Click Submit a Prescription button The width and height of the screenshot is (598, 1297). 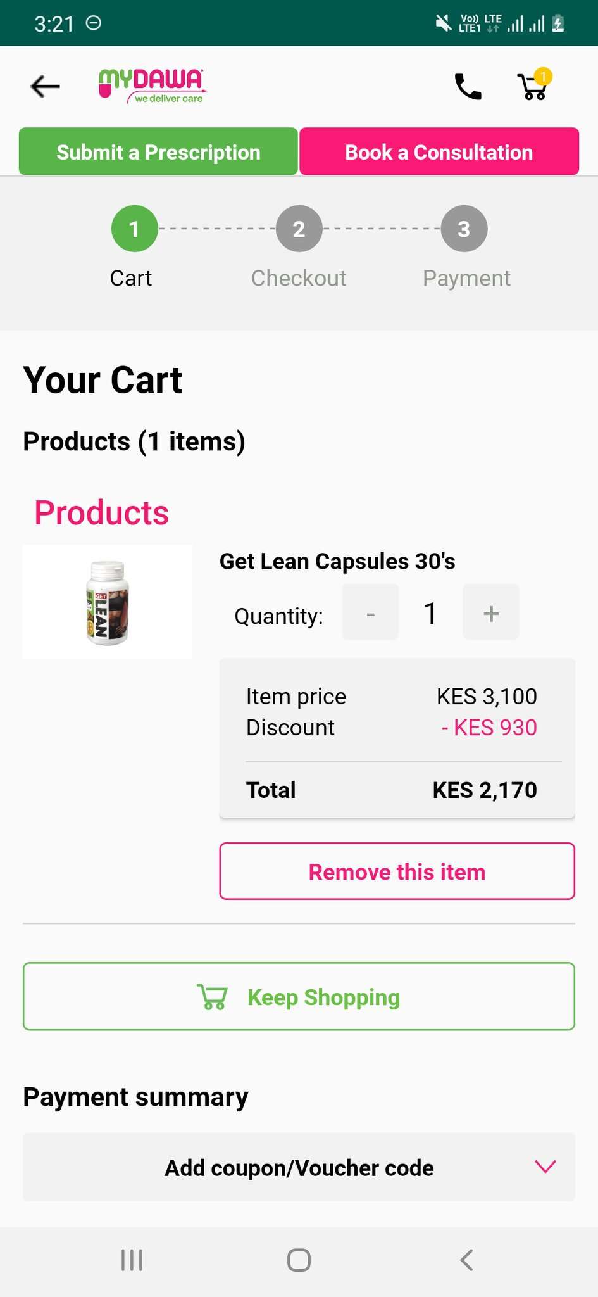tap(158, 152)
